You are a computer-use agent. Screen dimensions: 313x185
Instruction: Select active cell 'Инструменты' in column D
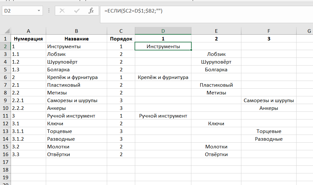coord(163,46)
